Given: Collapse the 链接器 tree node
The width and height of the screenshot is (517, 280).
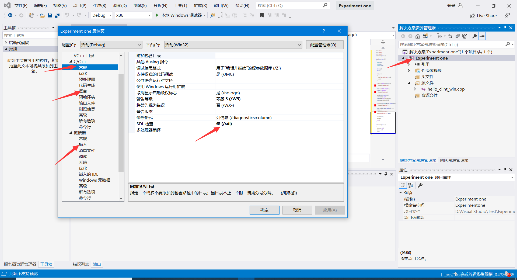Looking at the screenshot, I should point(71,133).
